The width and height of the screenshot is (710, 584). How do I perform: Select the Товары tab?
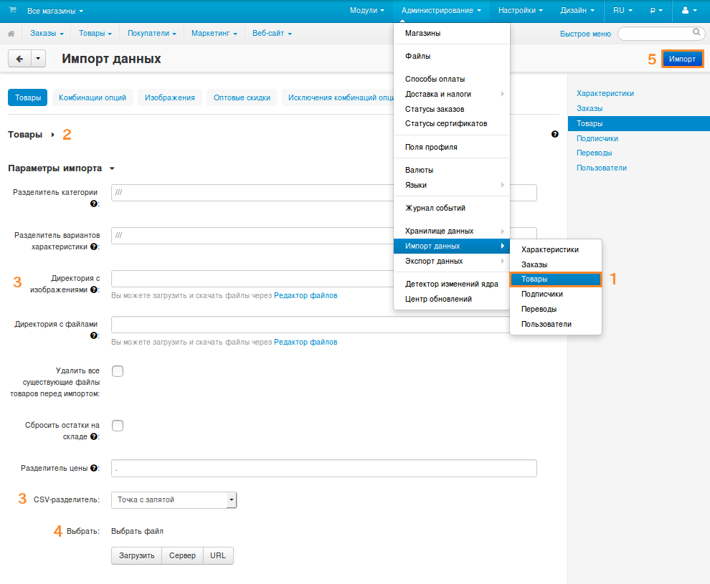pos(28,97)
